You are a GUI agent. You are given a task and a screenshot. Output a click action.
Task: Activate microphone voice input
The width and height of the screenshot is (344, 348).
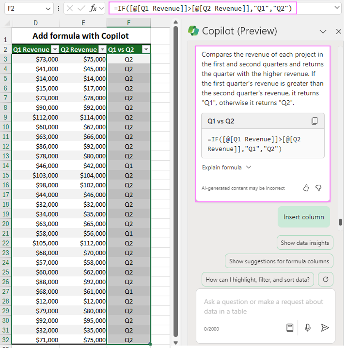click(x=307, y=327)
